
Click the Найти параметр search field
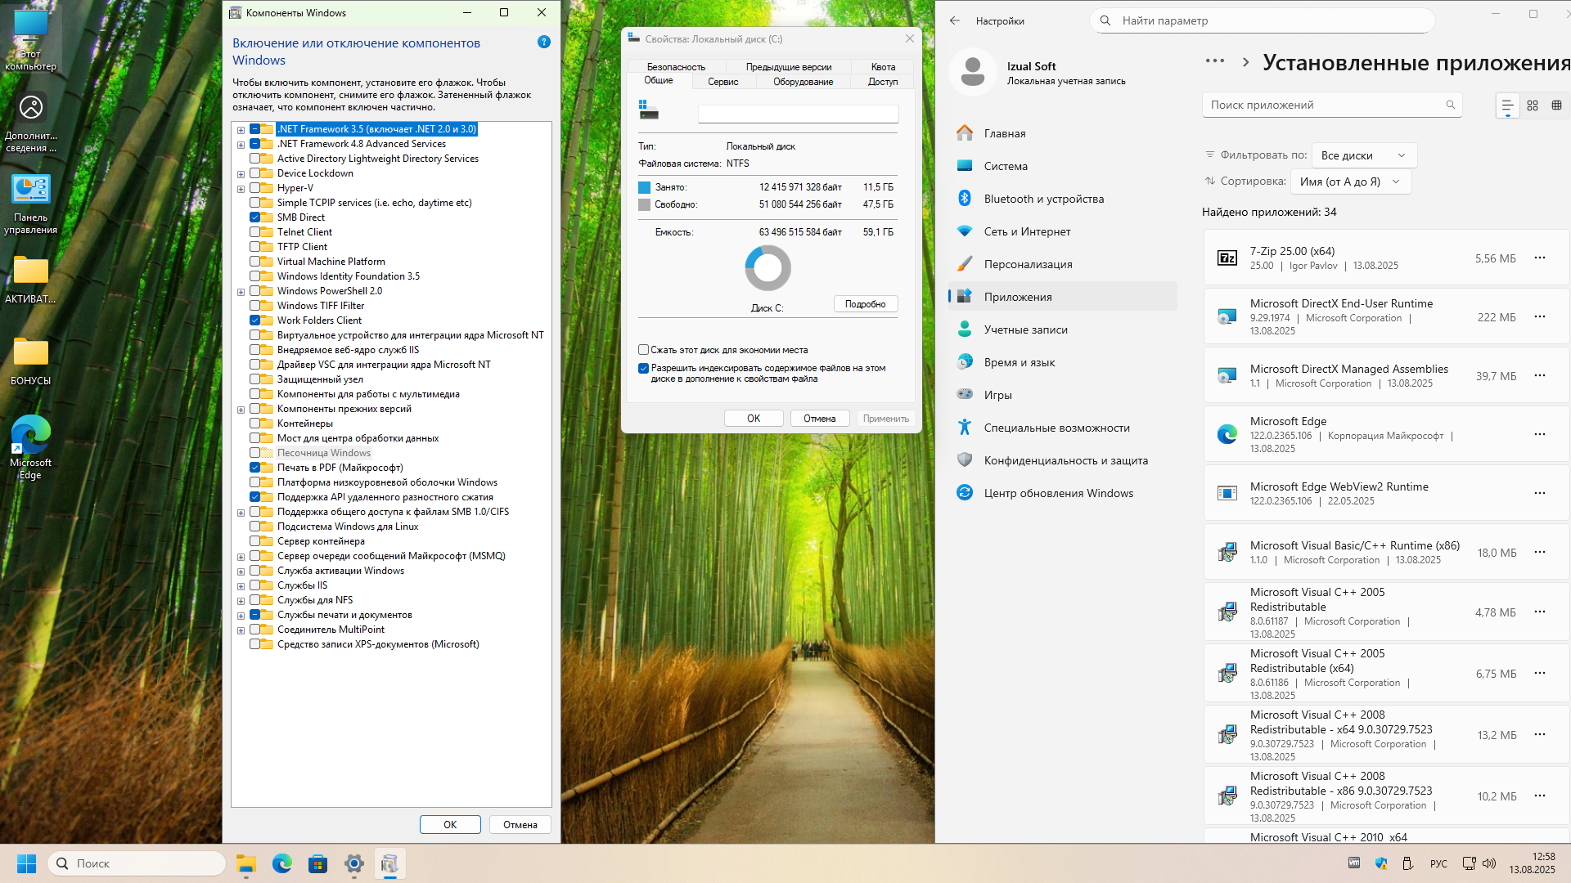tap(1263, 20)
